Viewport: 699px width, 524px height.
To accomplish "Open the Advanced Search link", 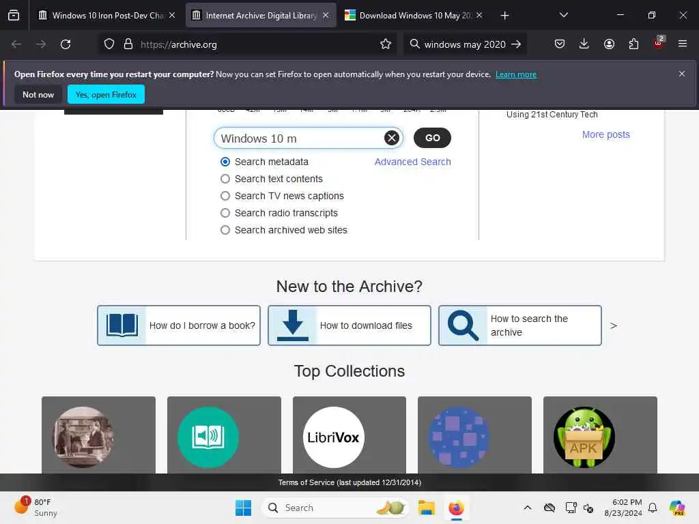I will coord(413,162).
